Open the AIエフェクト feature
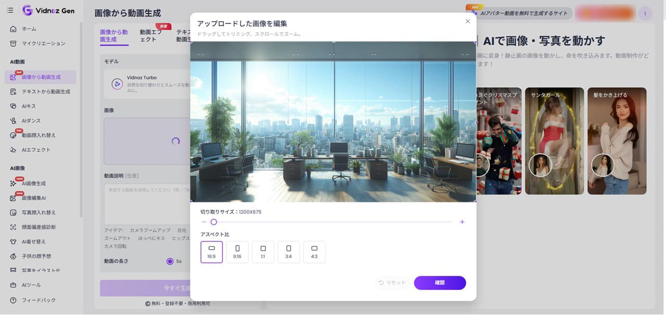The width and height of the screenshot is (666, 315). pos(36,149)
